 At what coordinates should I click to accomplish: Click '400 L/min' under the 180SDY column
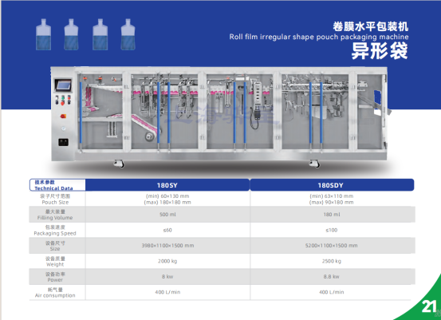(332, 292)
